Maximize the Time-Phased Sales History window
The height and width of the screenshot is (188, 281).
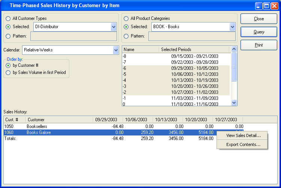pyautogui.click(x=266, y=6)
